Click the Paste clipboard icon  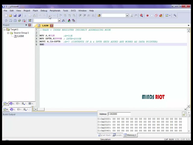(34, 15)
